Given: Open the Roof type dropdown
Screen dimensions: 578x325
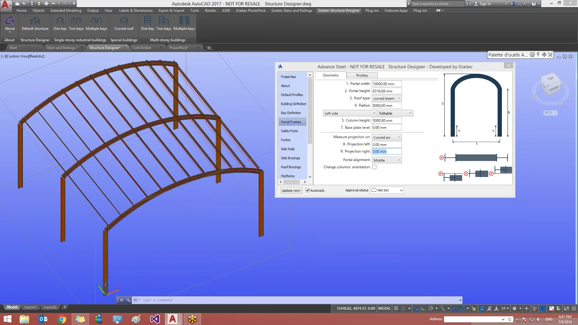Looking at the screenshot, I should pyautogui.click(x=386, y=98).
